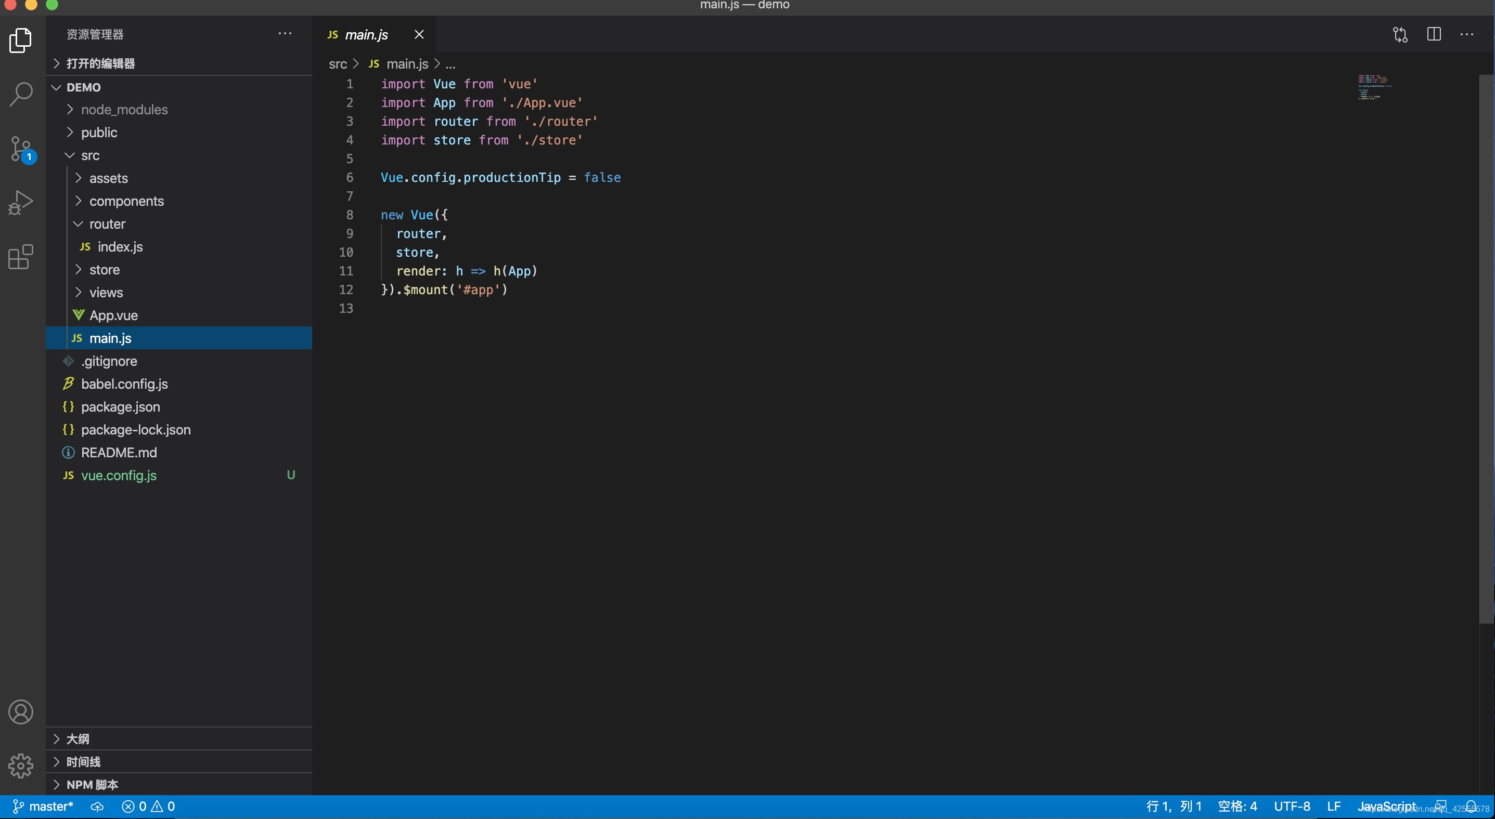The width and height of the screenshot is (1495, 819).
Task: Click the JS icon beside vue.config.js
Action: (69, 475)
